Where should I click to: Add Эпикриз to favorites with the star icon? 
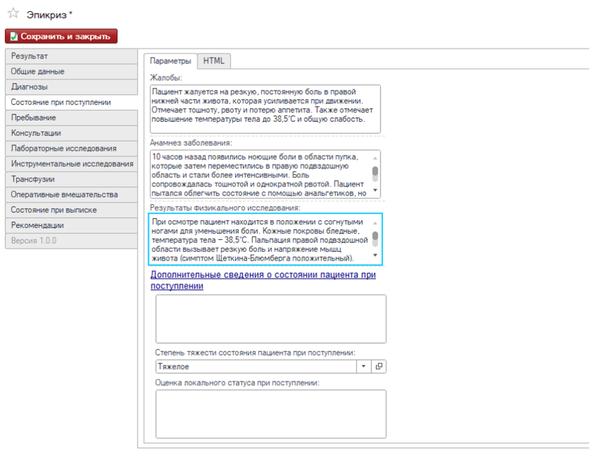pyautogui.click(x=13, y=13)
